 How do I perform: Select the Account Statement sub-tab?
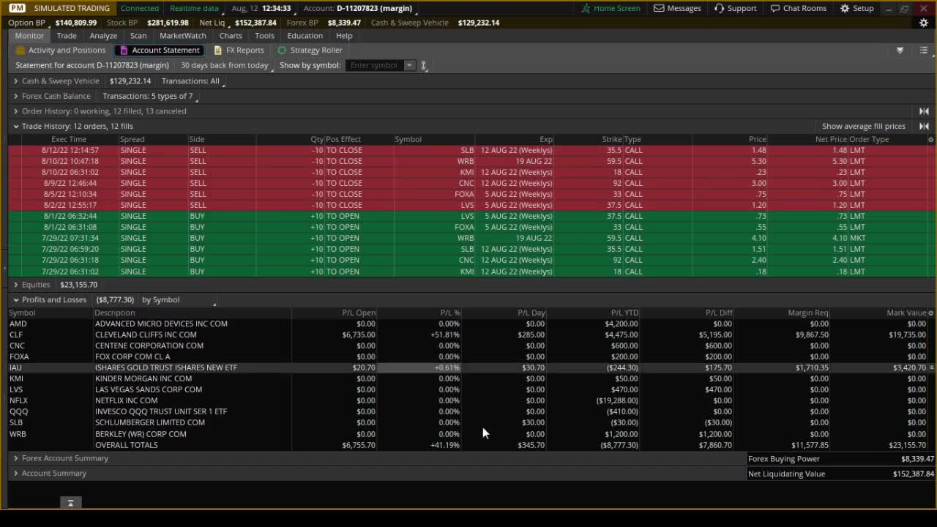pyautogui.click(x=159, y=50)
